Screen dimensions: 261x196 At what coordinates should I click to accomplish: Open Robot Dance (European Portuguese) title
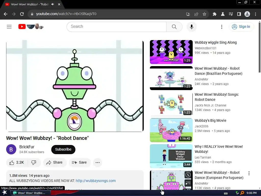tap(219, 175)
